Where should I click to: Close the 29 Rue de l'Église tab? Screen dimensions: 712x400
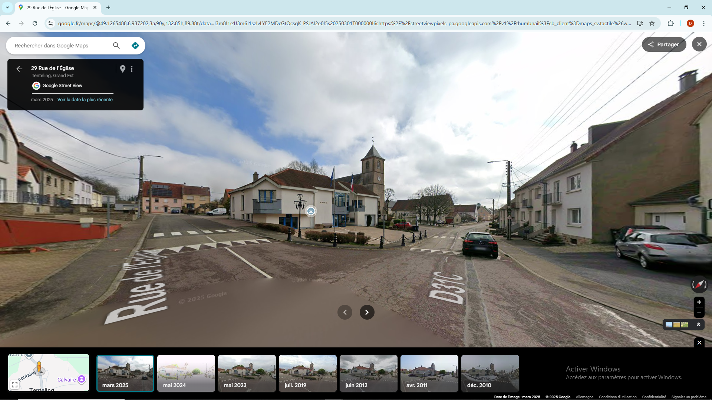pyautogui.click(x=95, y=7)
